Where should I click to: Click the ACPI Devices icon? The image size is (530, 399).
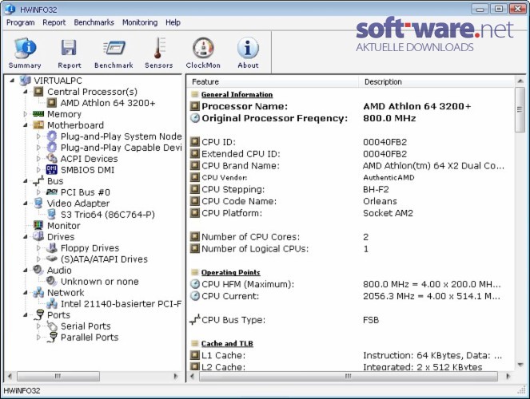coord(52,158)
